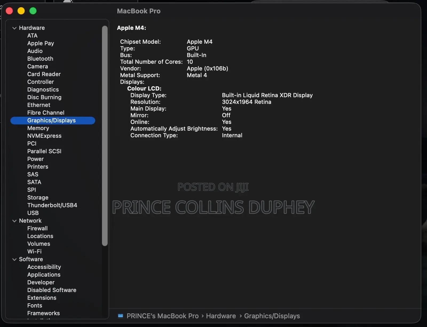
Task: Click the Mirror value Off
Action: pyautogui.click(x=226, y=115)
